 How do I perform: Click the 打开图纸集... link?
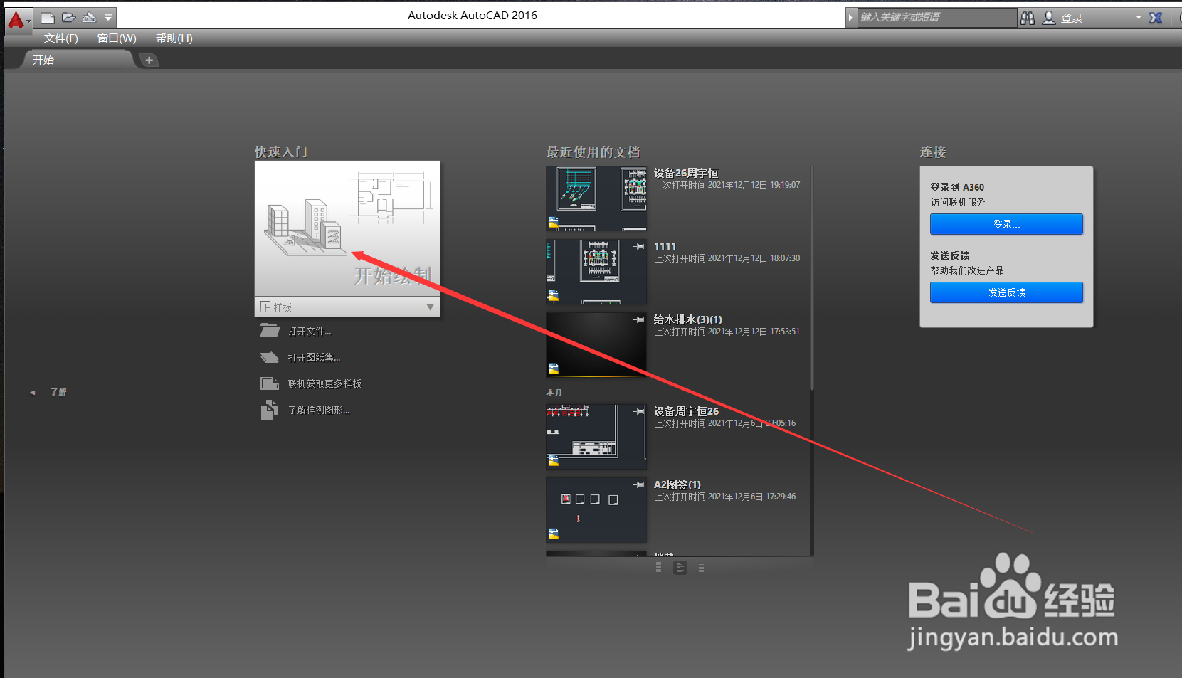point(314,358)
